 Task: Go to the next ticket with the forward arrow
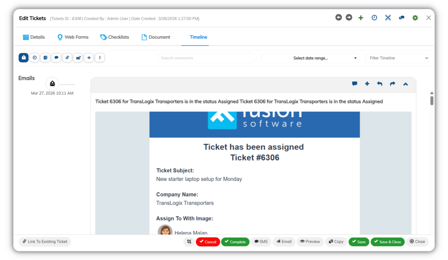coord(349,18)
